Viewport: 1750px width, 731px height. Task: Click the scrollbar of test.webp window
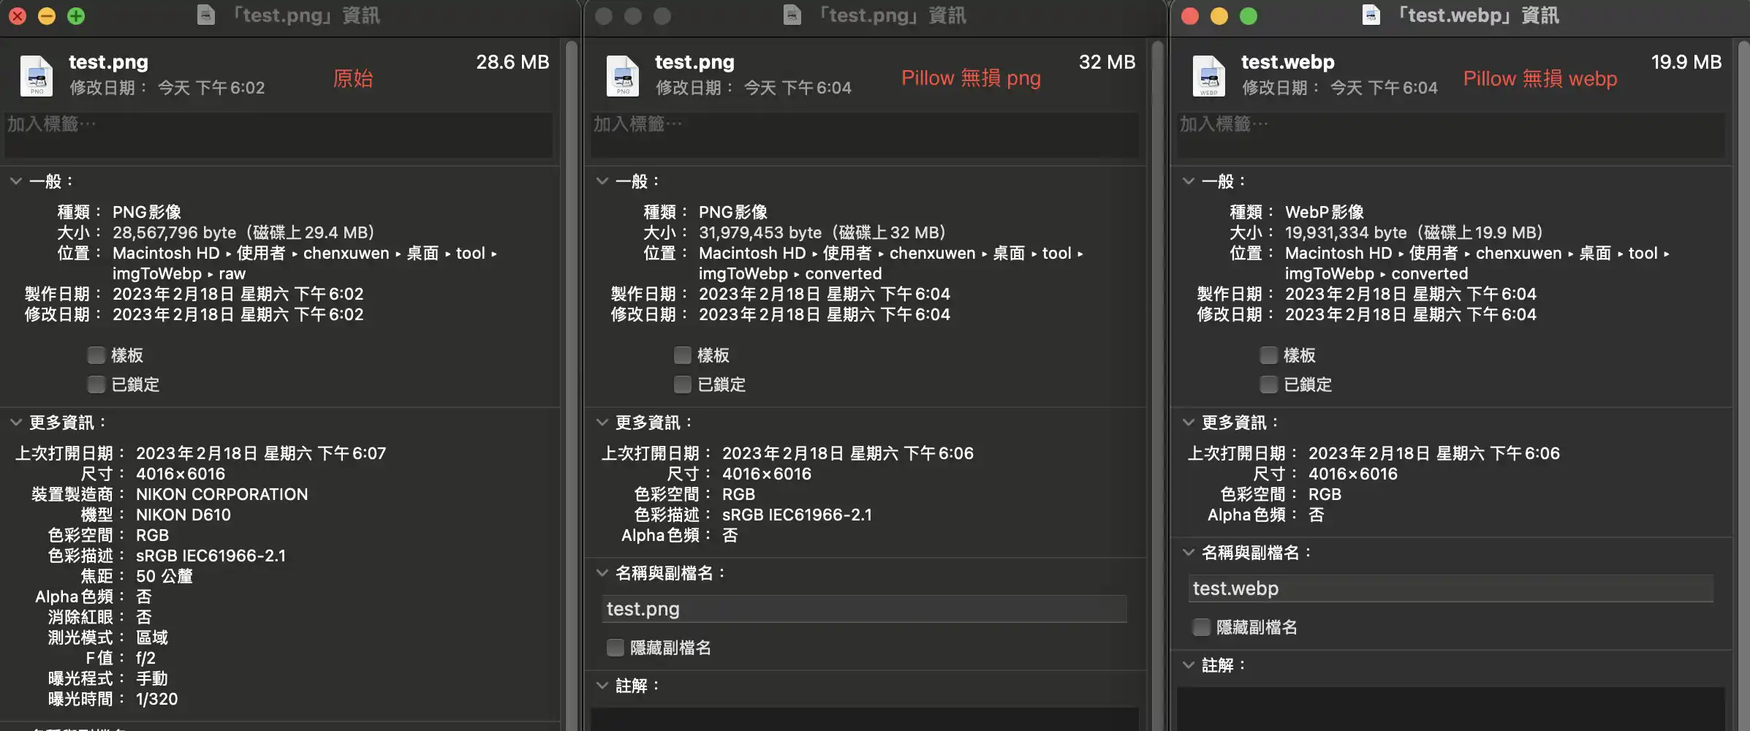pyautogui.click(x=1743, y=386)
